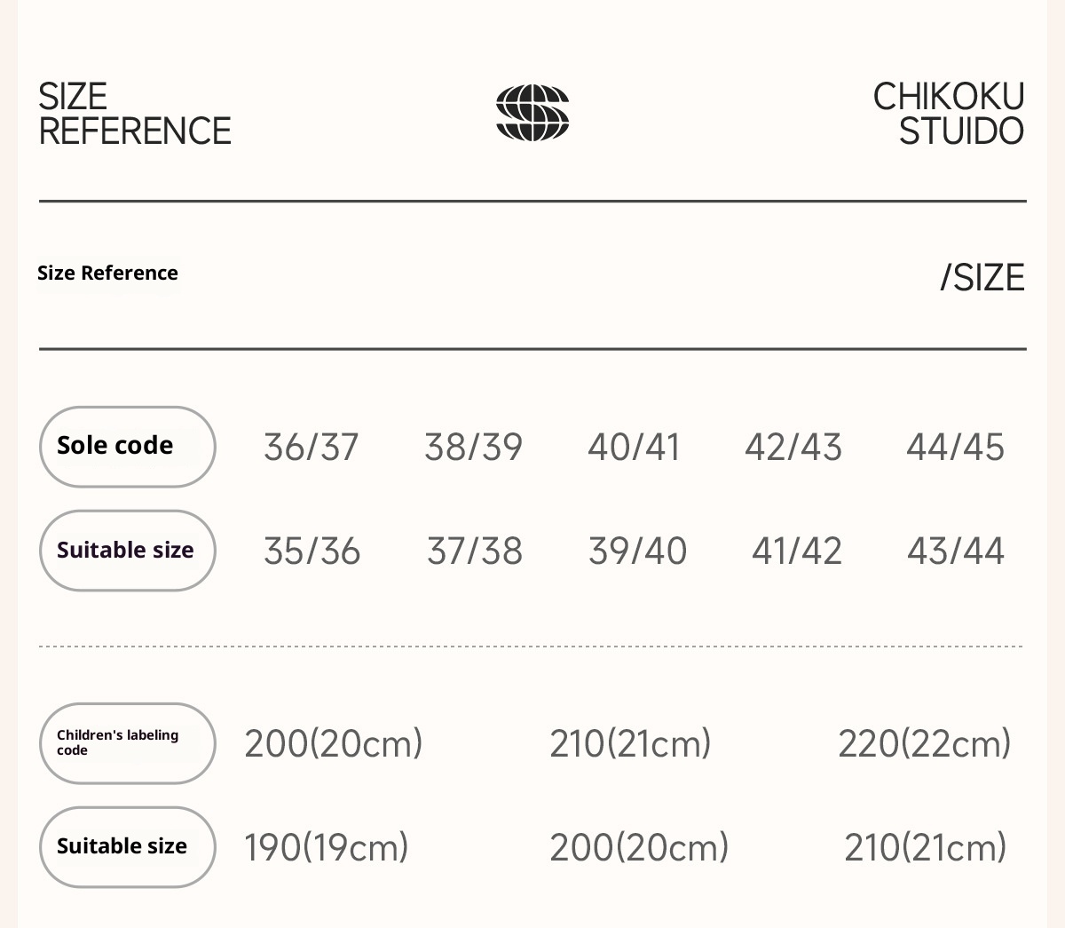Screen dimensions: 1065x928
Task: Select sole code 42/43
Action: (793, 447)
